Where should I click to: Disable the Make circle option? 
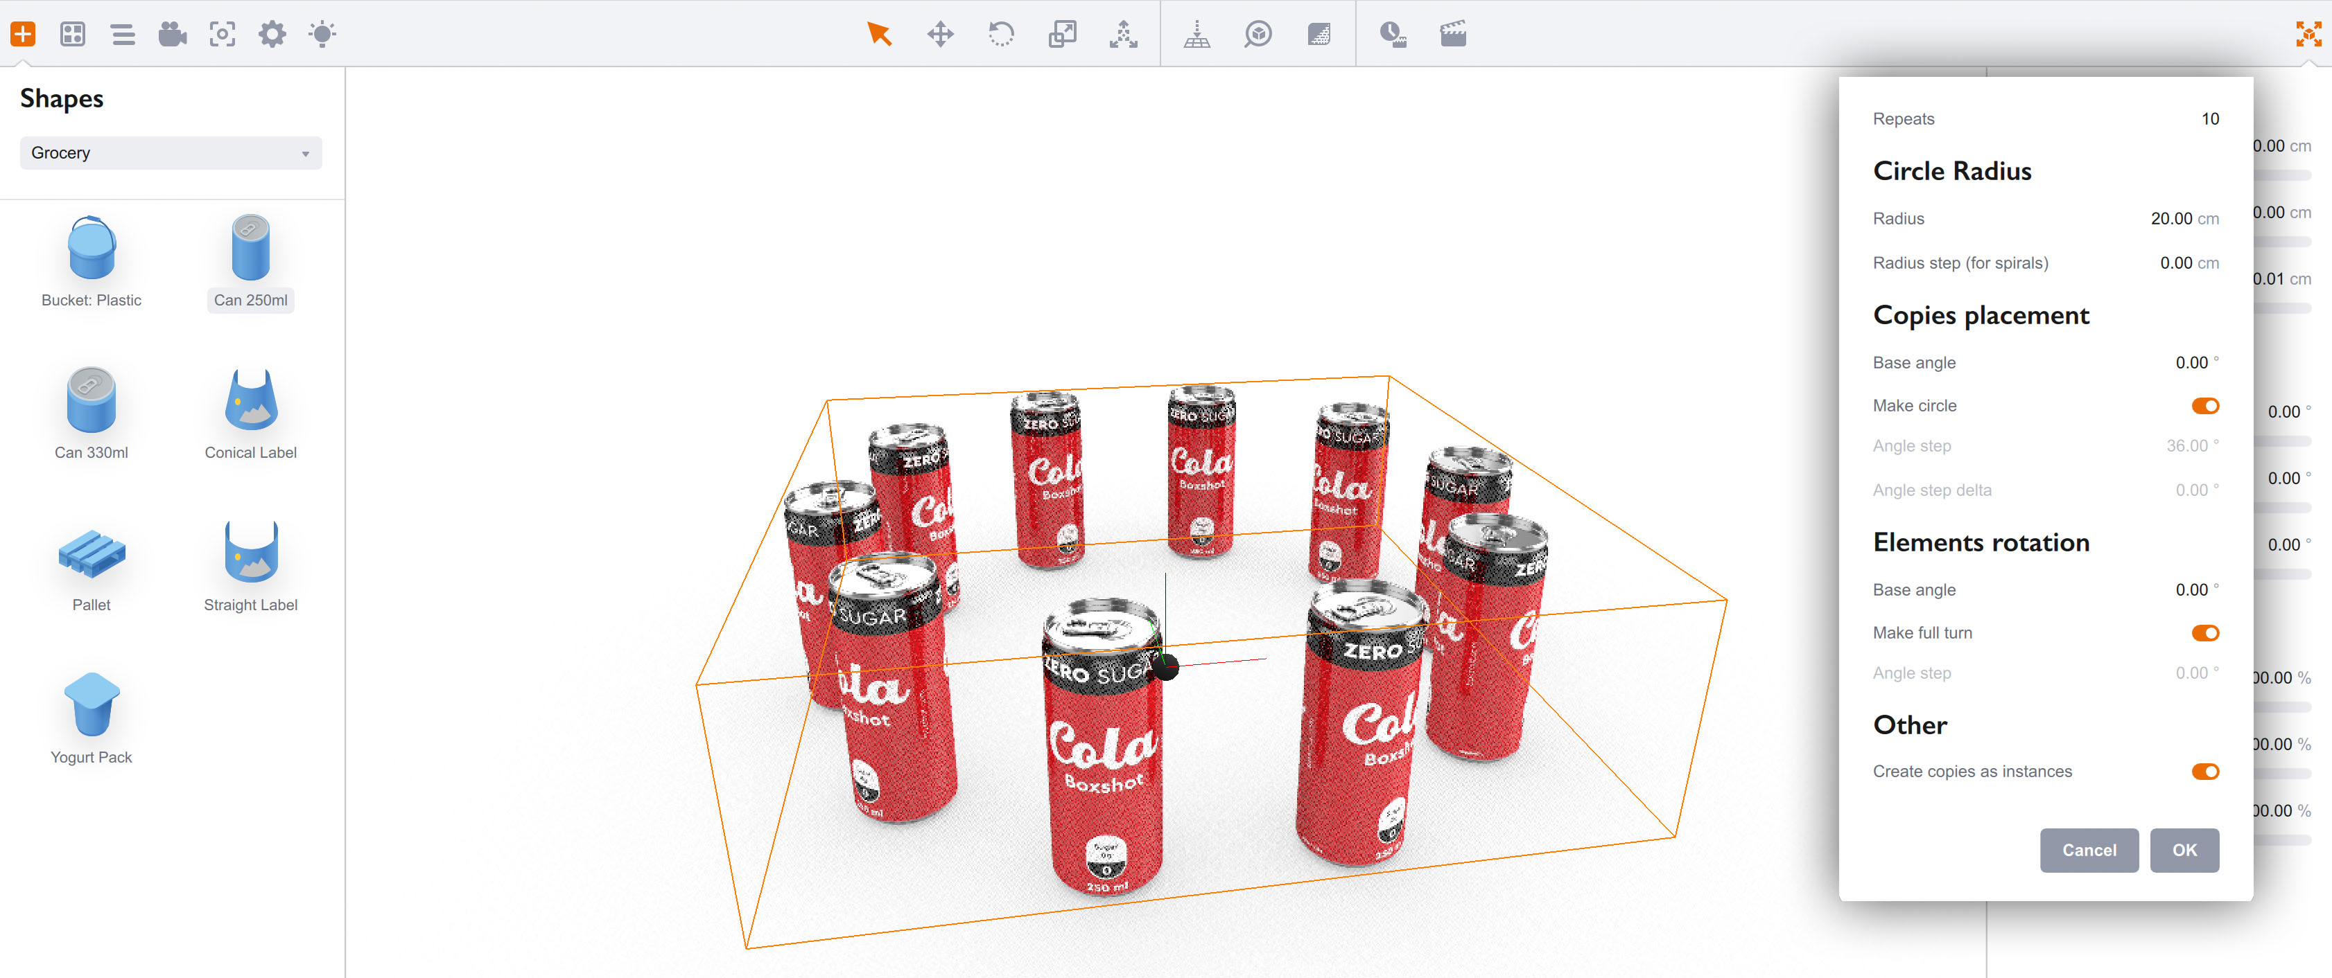[2205, 405]
